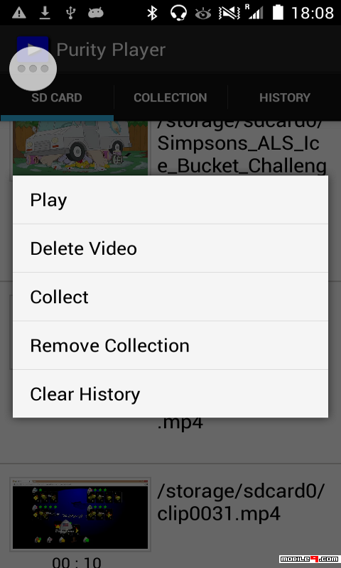Tap the Purity Player app logo
Viewport: 341px width, 568px height.
33,50
